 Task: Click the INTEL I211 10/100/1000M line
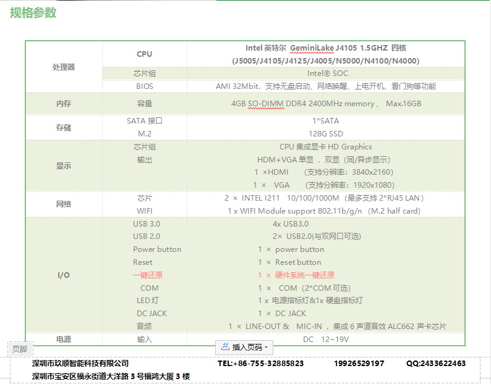click(324, 198)
